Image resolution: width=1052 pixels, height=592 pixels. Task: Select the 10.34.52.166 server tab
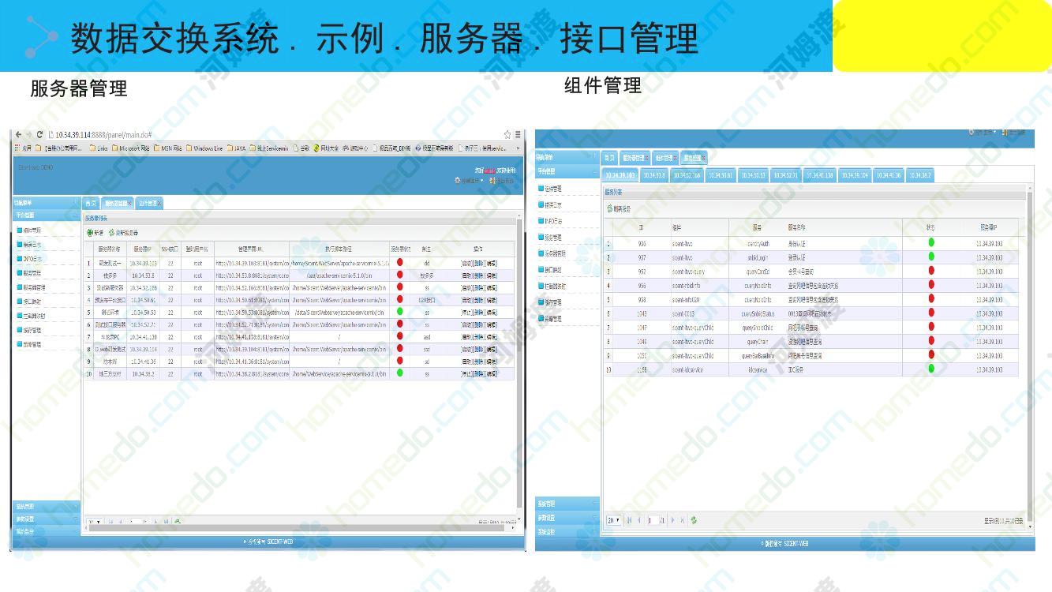pos(687,175)
